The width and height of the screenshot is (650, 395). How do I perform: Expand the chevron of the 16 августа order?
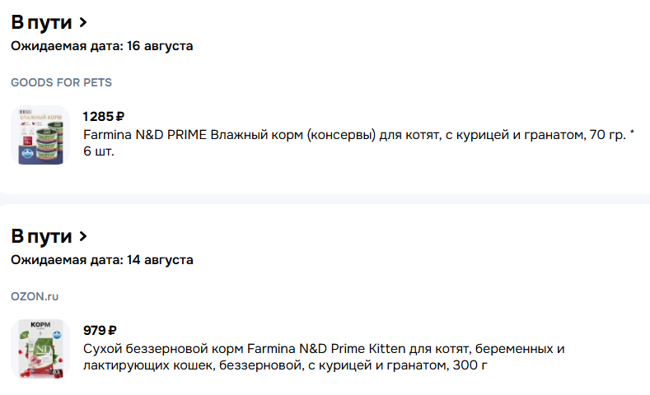pos(83,22)
